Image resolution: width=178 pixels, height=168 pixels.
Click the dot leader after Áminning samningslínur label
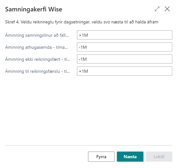[74, 35]
